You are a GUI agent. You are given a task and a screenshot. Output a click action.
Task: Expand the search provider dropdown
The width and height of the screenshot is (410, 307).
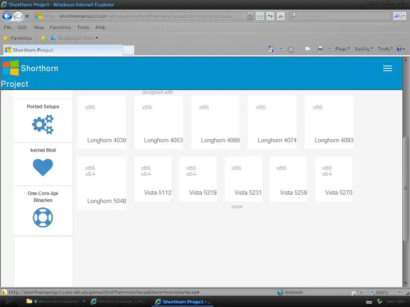404,16
